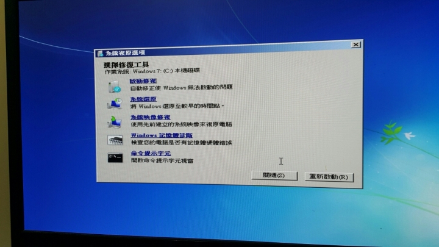Click the Windows 記憶體診斷 memory chip icon

[x=115, y=140]
